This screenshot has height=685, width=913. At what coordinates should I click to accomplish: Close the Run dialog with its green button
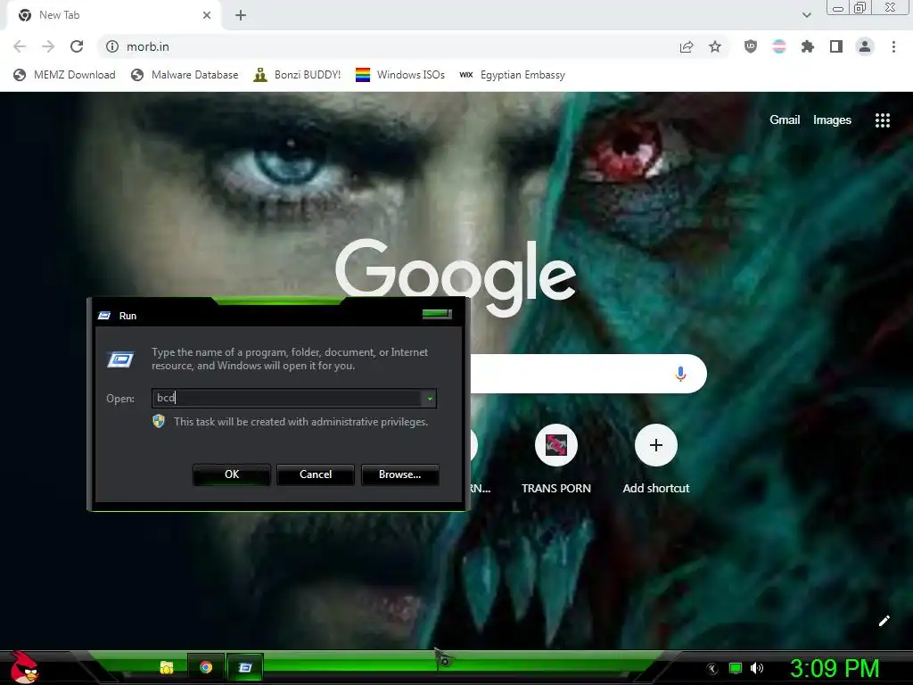point(437,314)
